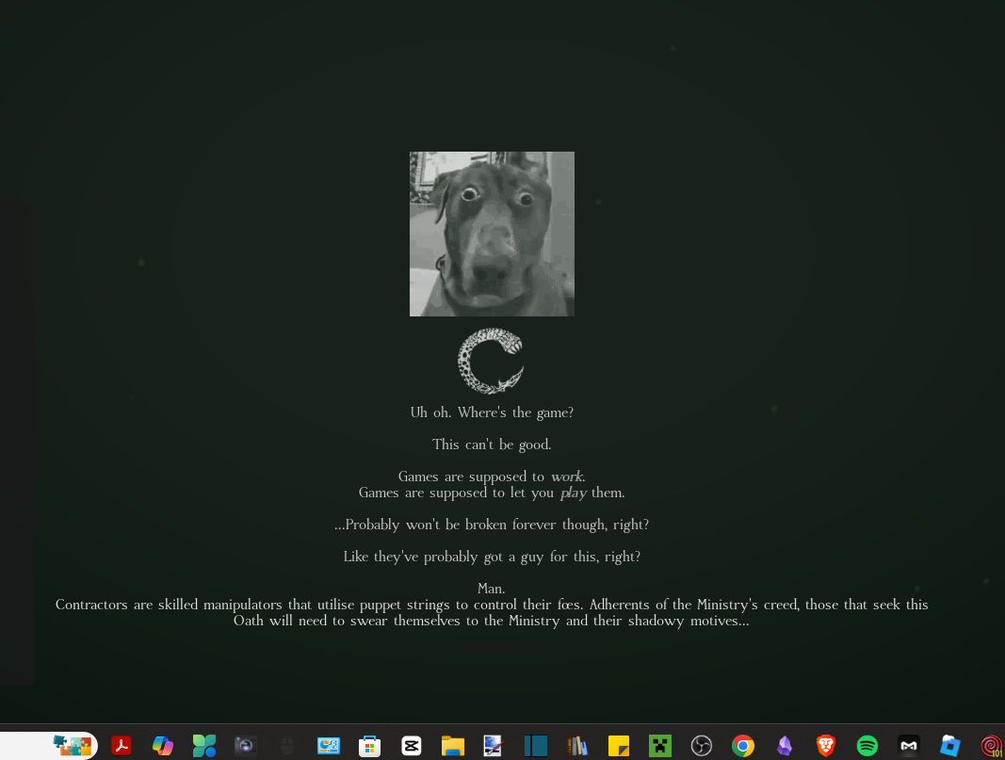1005x760 pixels.
Task: Open the camera app in taskbar
Action: (246, 746)
